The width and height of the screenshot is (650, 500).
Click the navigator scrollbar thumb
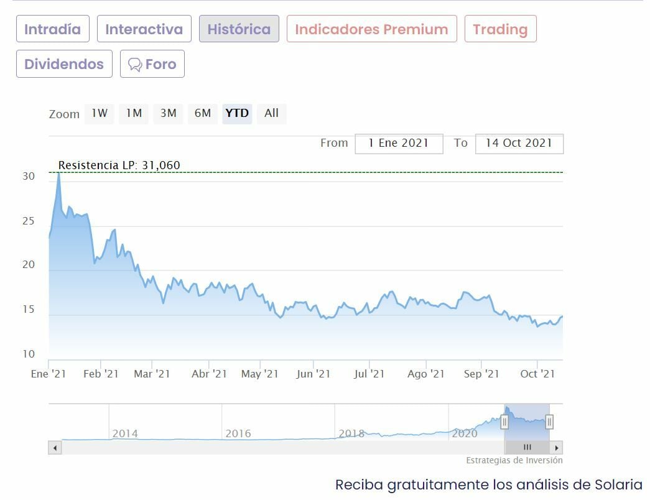click(x=527, y=448)
